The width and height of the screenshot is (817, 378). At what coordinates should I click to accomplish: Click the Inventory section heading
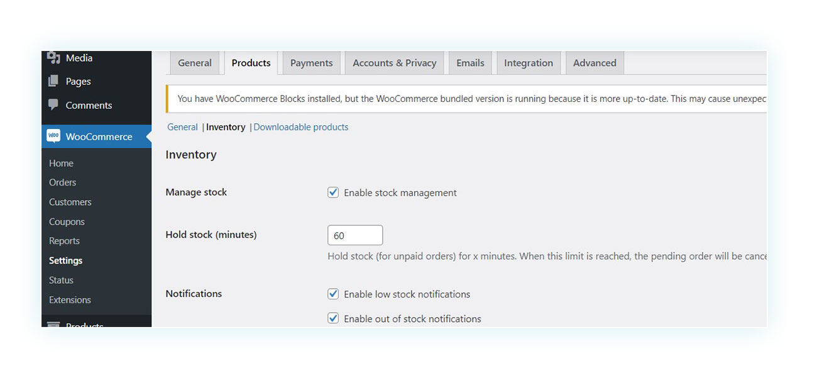[x=191, y=155]
